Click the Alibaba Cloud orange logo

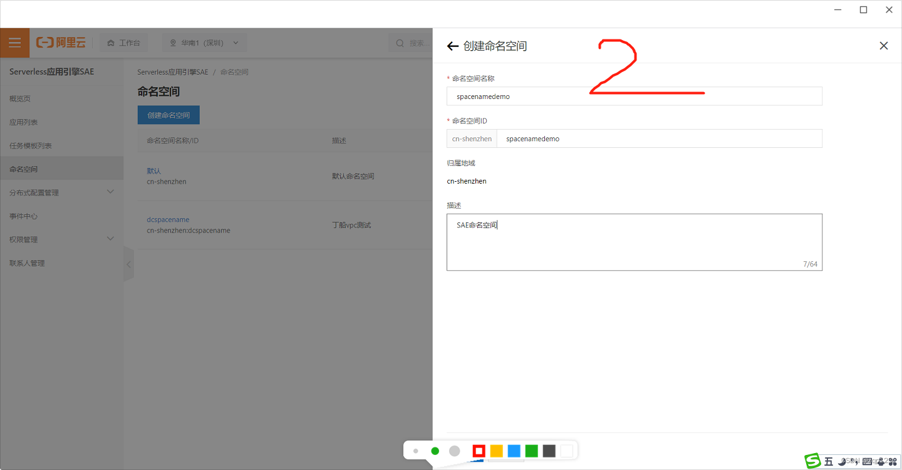pyautogui.click(x=61, y=43)
